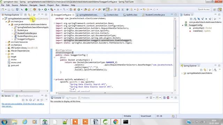The width and height of the screenshot is (223, 125).
Task: Click the editor vertical scrollbar thumb
Action: pyautogui.click(x=175, y=48)
